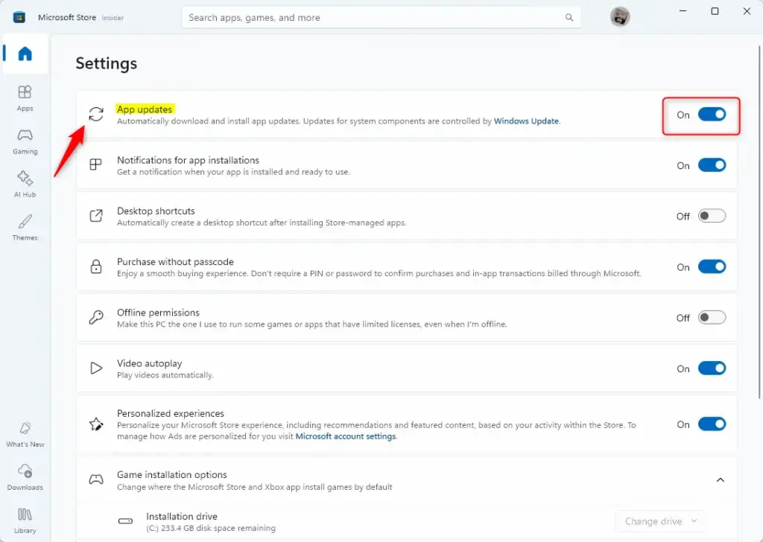
Task: Click the Game installation options controller icon
Action: click(96, 479)
